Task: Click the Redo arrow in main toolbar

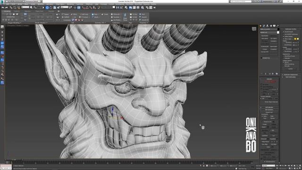Action: tap(6, 8)
